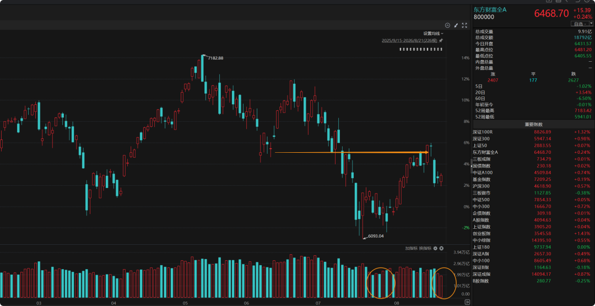Click the 20日 change value +3.54%
Image resolution: width=595 pixels, height=306 pixels.
[585, 92]
